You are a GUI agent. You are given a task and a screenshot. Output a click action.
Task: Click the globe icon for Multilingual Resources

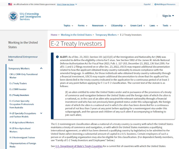point(155,4)
